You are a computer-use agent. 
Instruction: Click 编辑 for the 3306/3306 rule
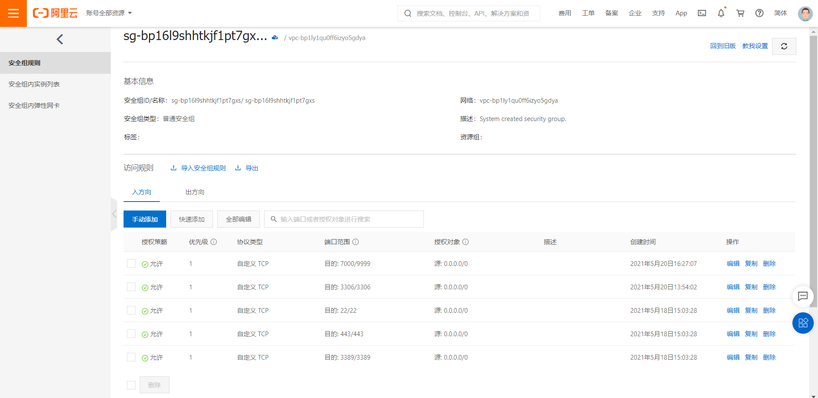(733, 287)
